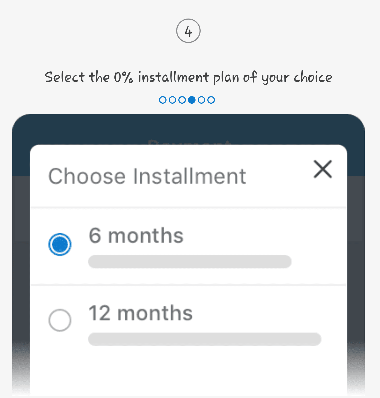Go to third carousel step dot
Screen dimensions: 380x398
pyautogui.click(x=182, y=100)
